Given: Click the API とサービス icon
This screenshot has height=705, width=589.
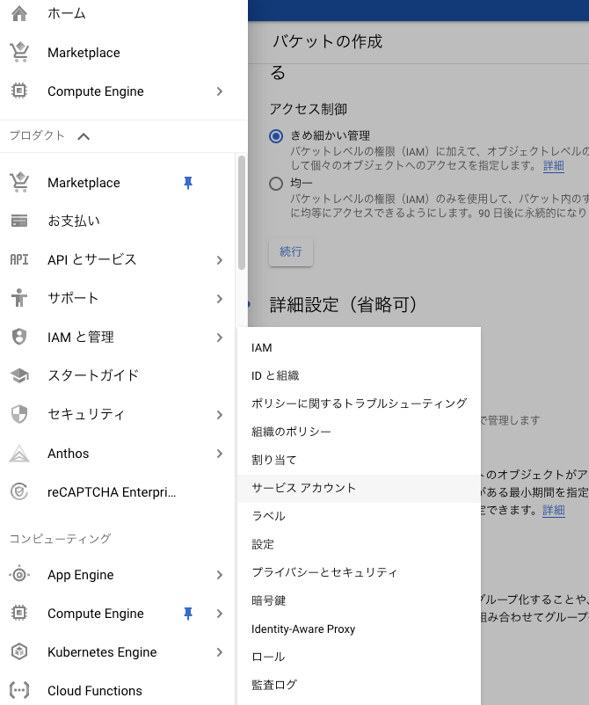Looking at the screenshot, I should click(x=19, y=259).
